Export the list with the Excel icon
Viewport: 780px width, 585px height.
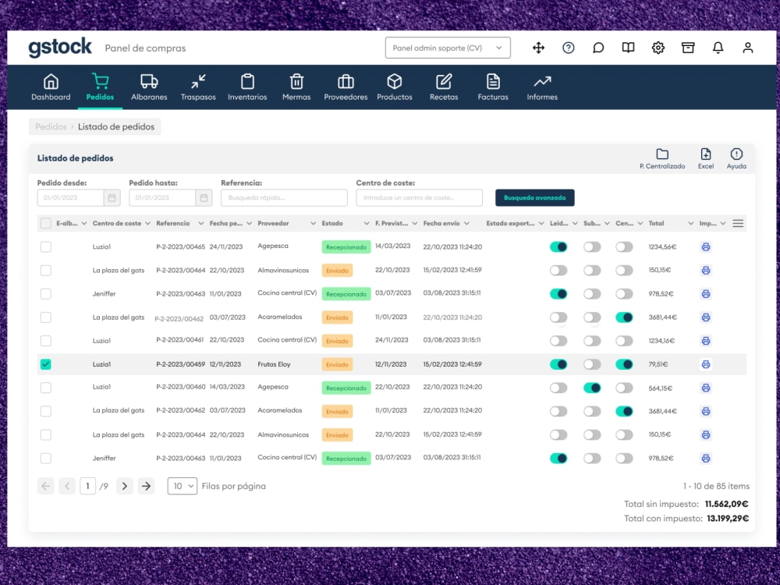click(x=705, y=154)
